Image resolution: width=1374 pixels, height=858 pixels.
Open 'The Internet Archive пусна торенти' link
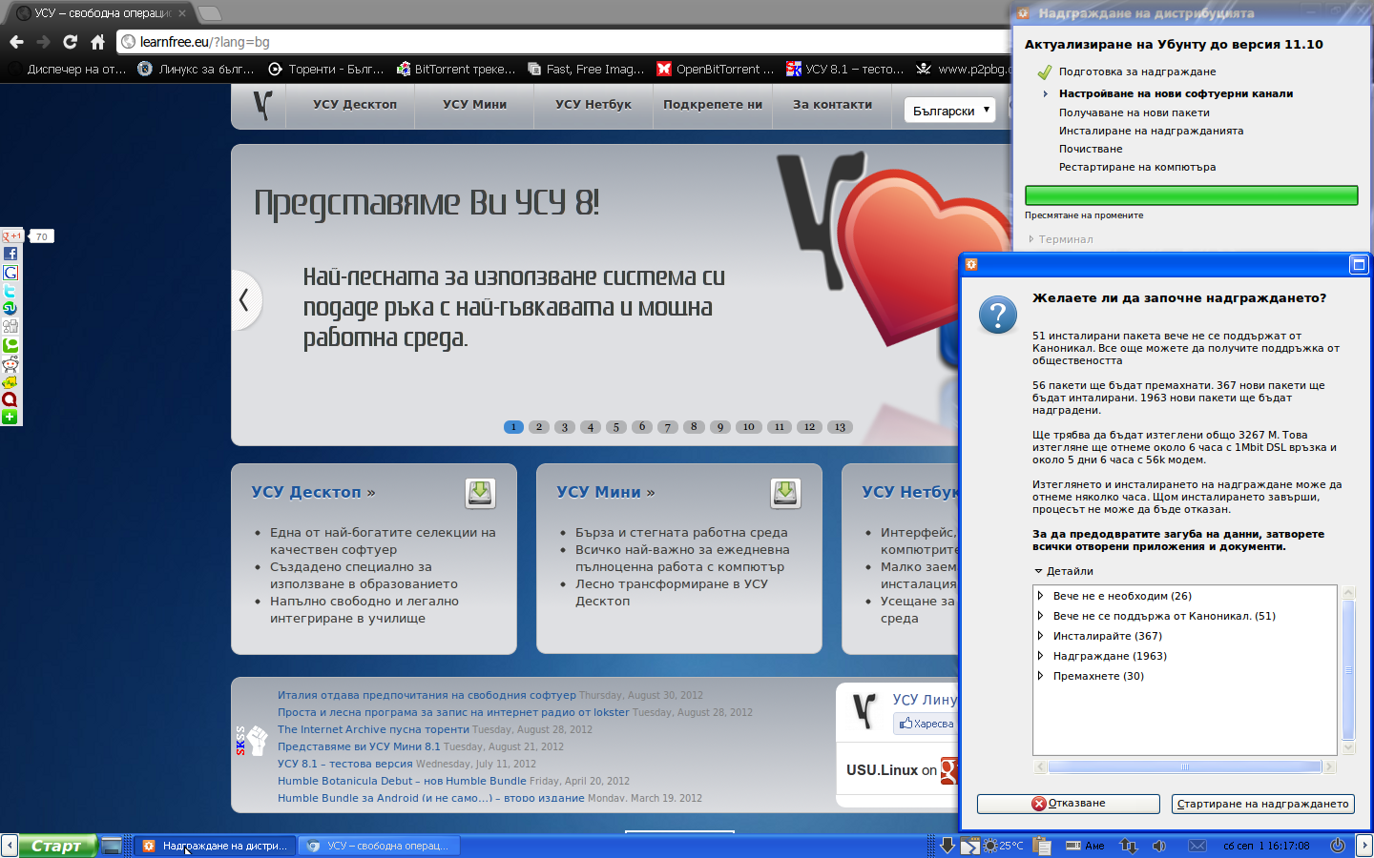373,729
